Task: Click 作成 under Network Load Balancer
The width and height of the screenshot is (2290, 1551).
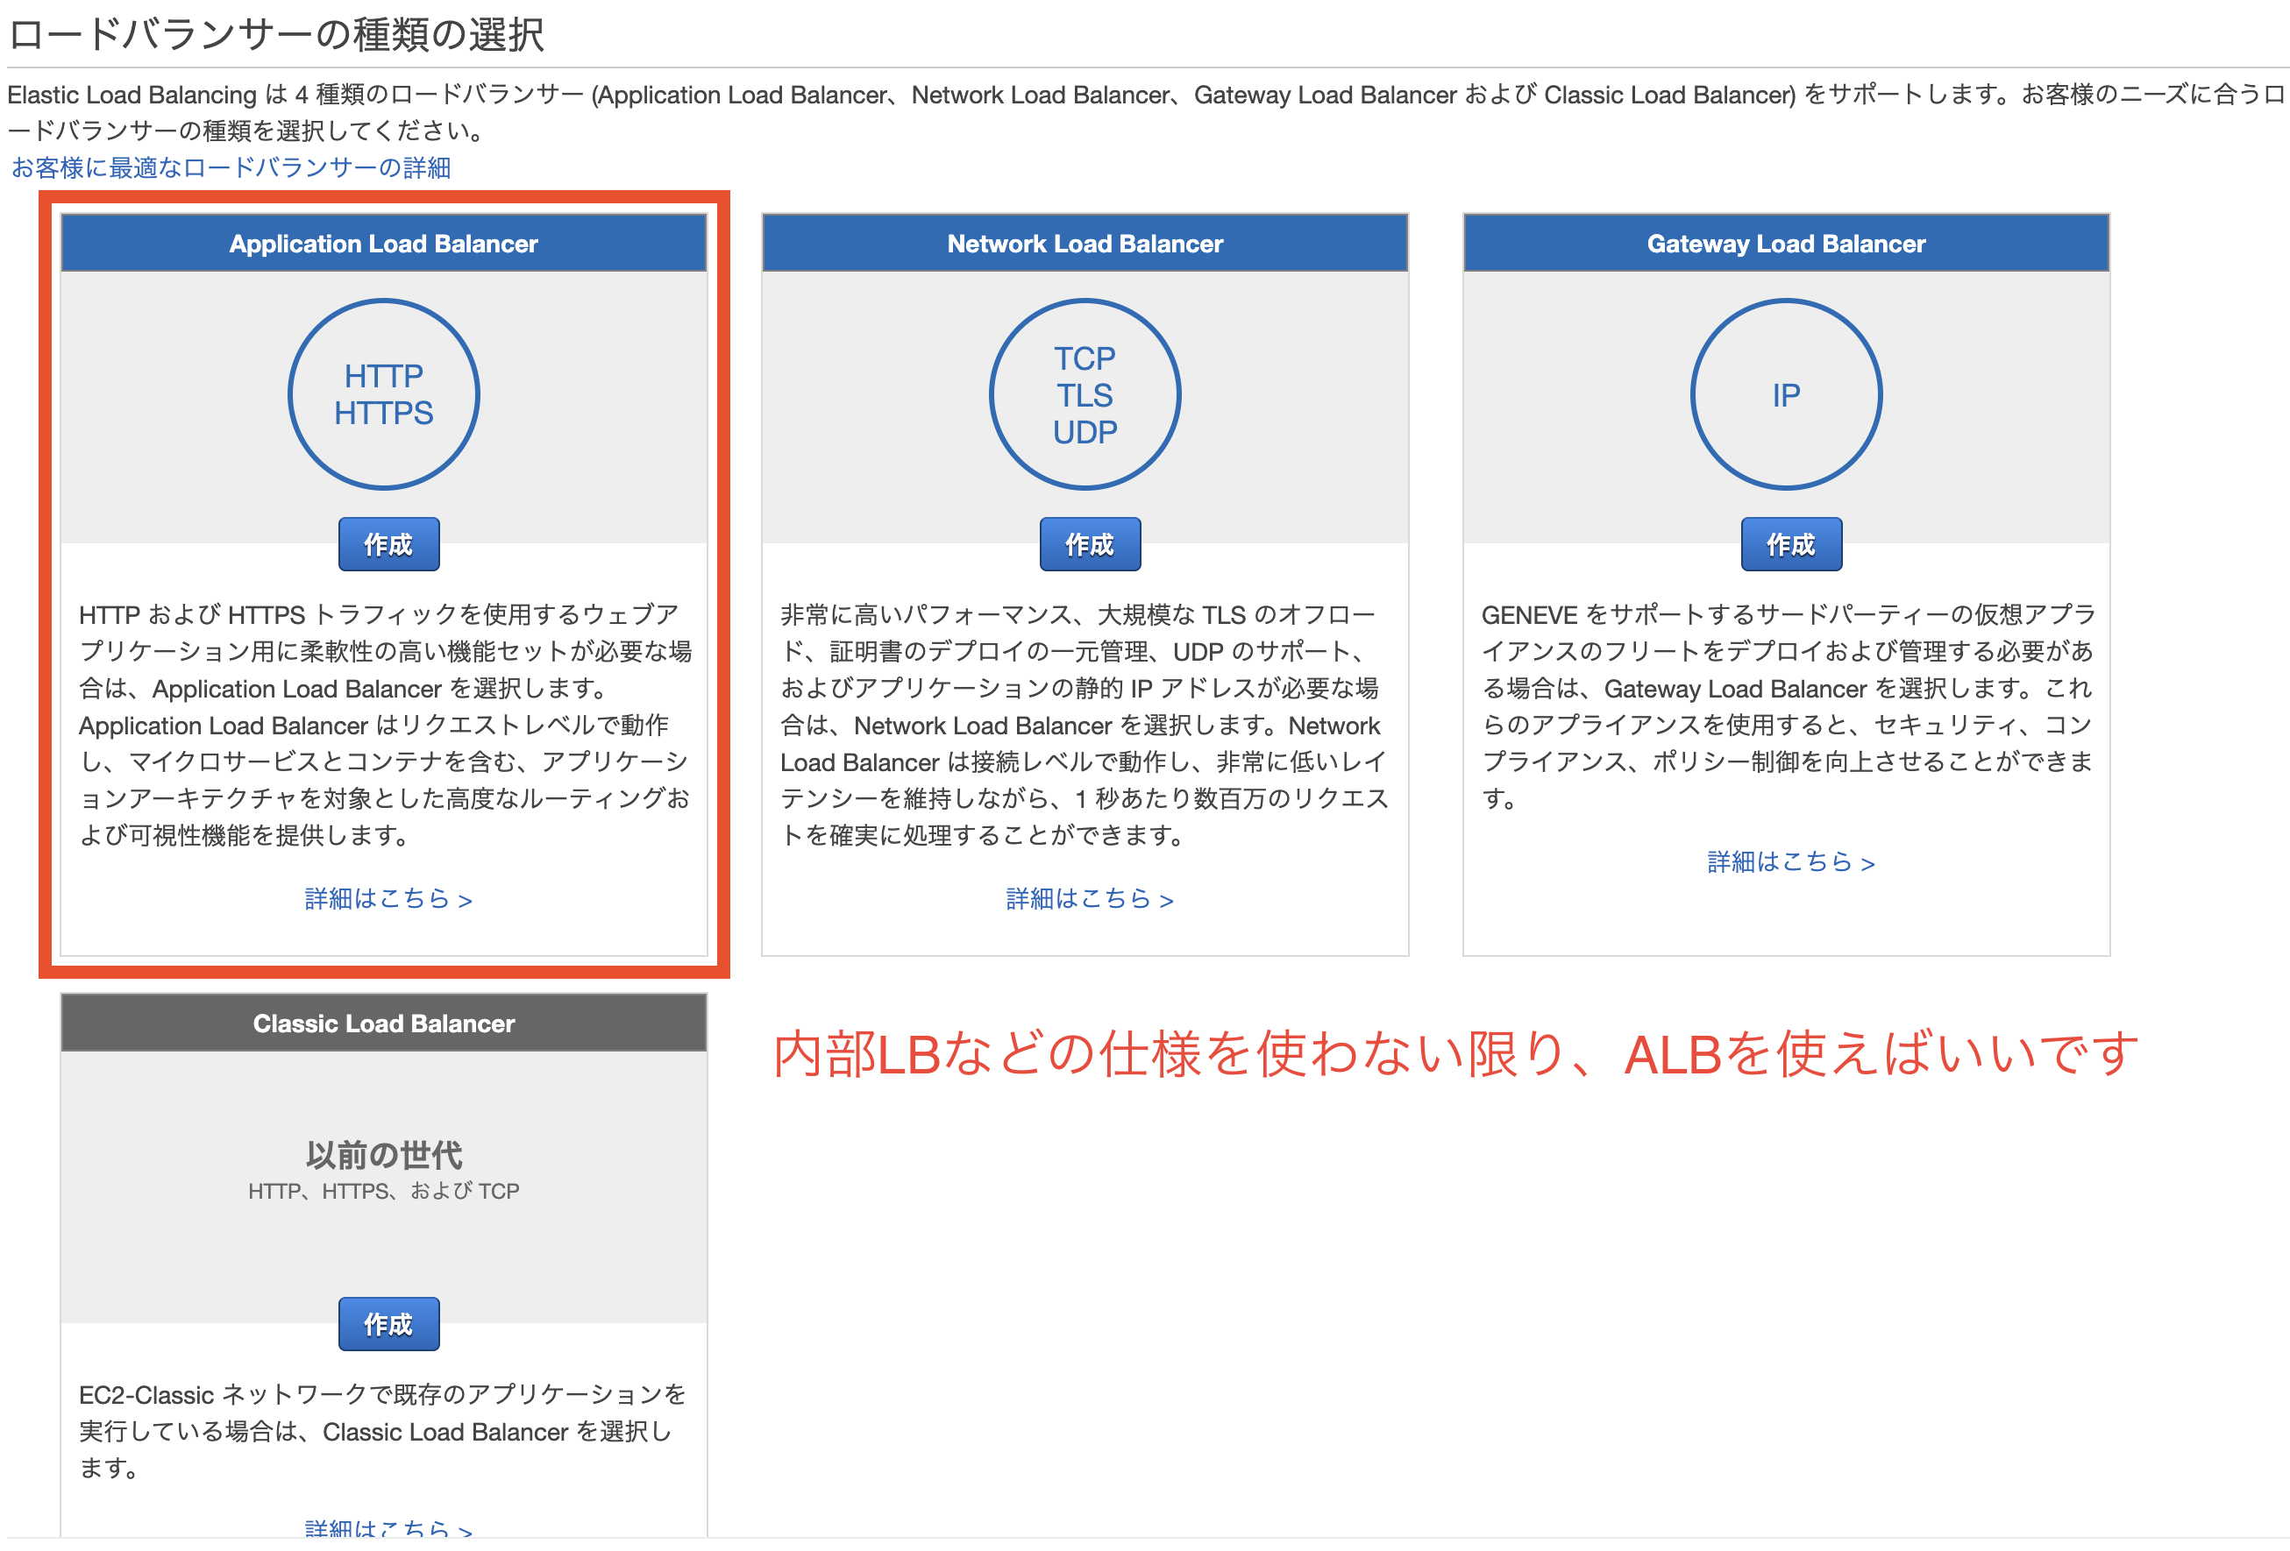Action: pos(1089,543)
